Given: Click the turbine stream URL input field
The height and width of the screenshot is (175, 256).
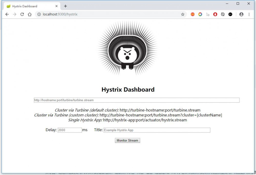Looking at the screenshot, I should (x=137, y=100).
